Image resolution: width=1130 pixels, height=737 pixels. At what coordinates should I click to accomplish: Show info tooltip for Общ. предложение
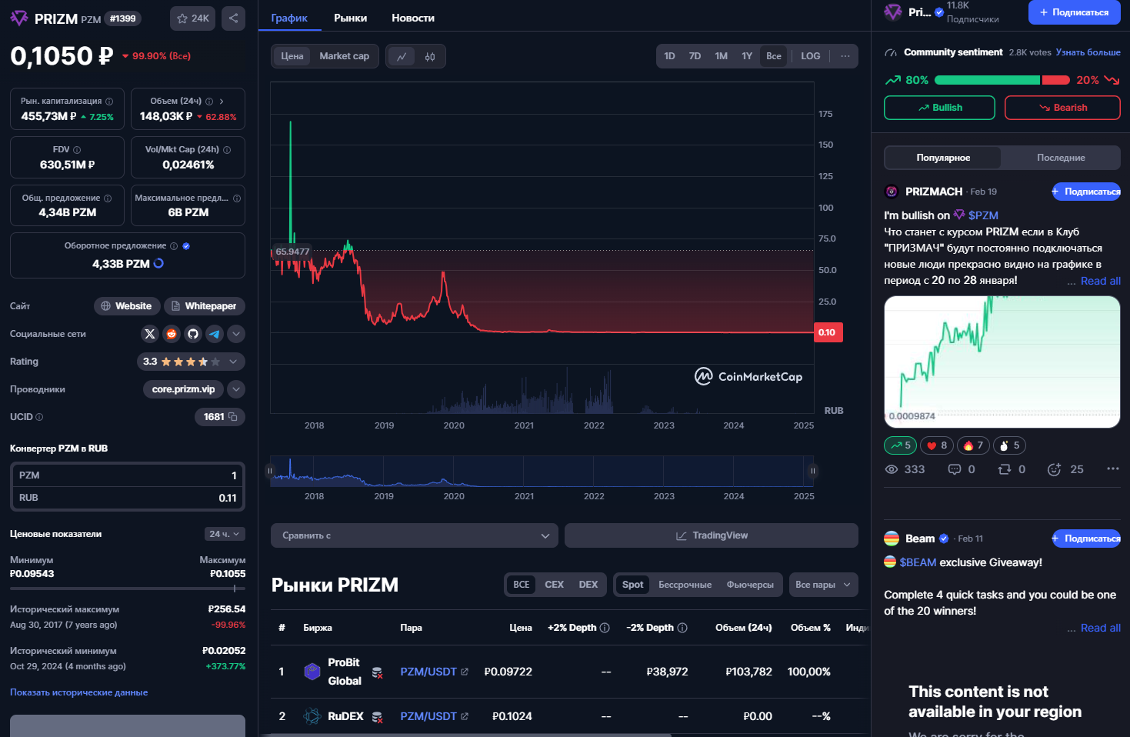pos(108,198)
